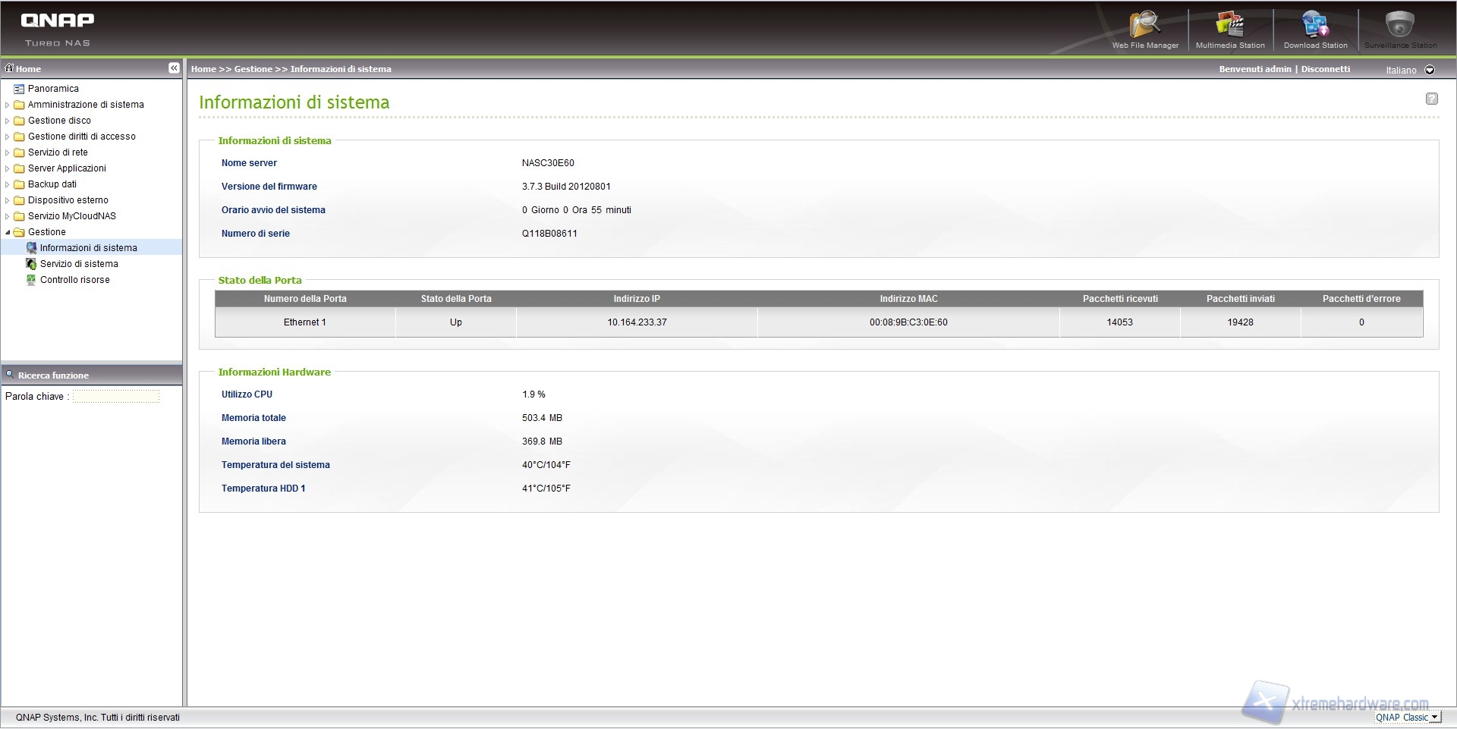Image resolution: width=1457 pixels, height=729 pixels.
Task: Click Gestione in the breadcrumb
Action: point(253,69)
